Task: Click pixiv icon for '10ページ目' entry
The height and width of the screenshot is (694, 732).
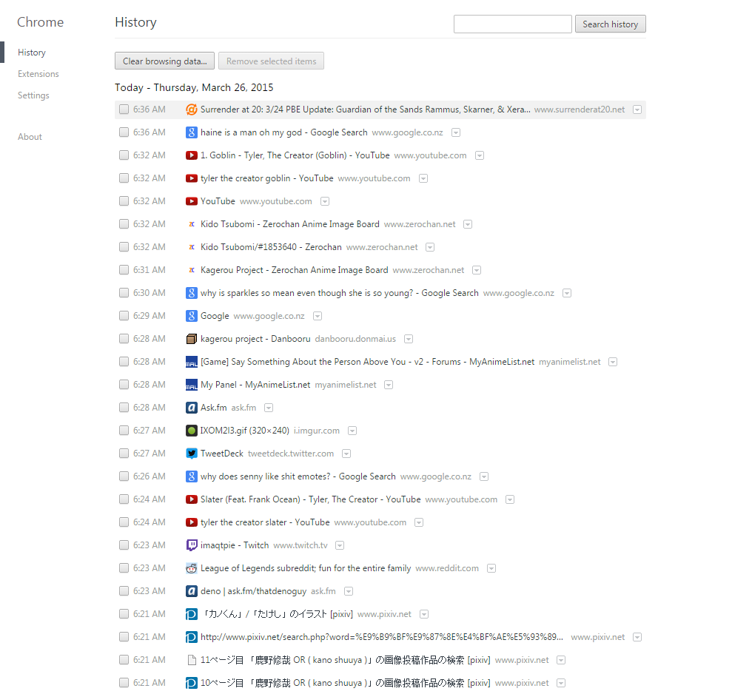Action: pos(192,683)
